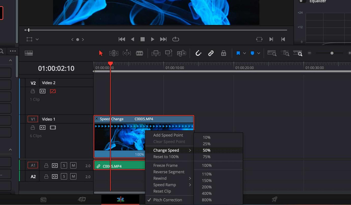Screen dimensions: 351x205
Task: Open the Marker color dropdown arrow
Action: pos(259,53)
